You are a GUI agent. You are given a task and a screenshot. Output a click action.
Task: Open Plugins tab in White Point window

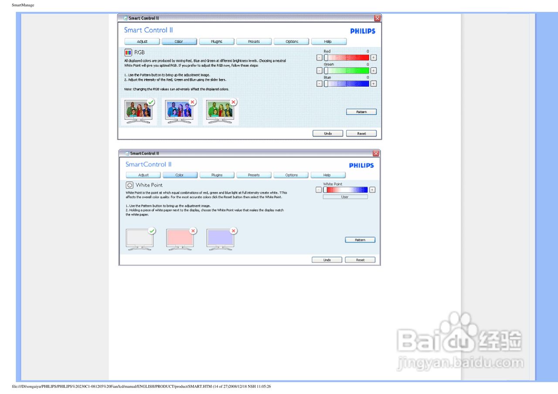point(217,175)
